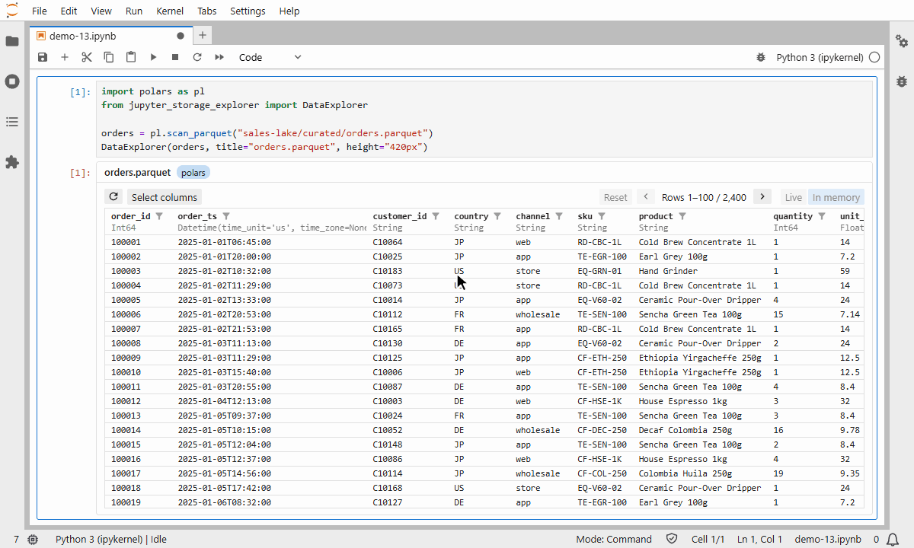Cut the selected cell with scissors icon

[x=87, y=57]
